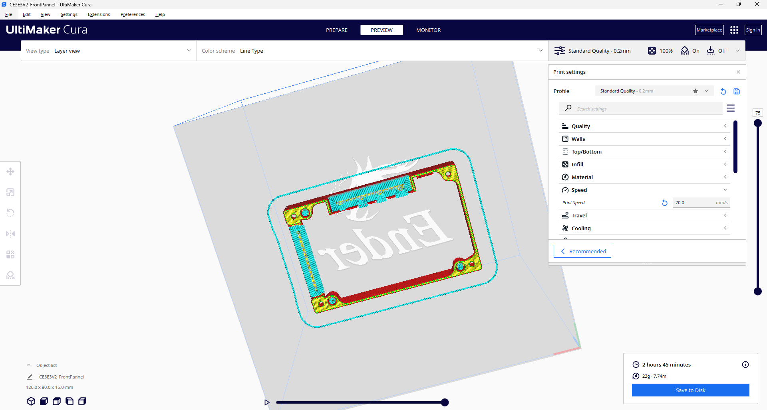767x410 pixels.
Task: Expand the Cooling settings category
Action: click(644, 228)
